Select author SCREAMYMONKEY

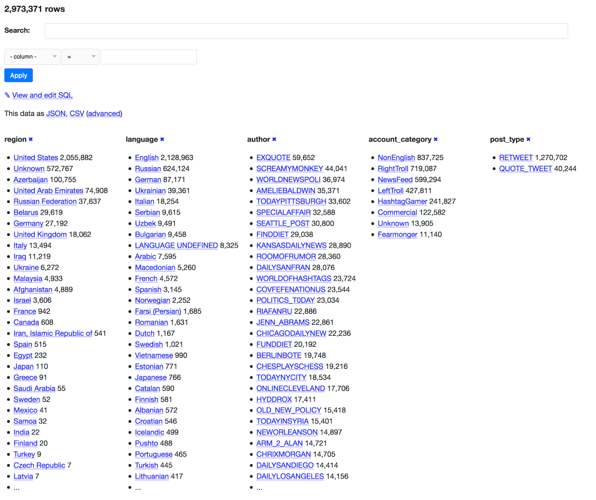[290, 169]
